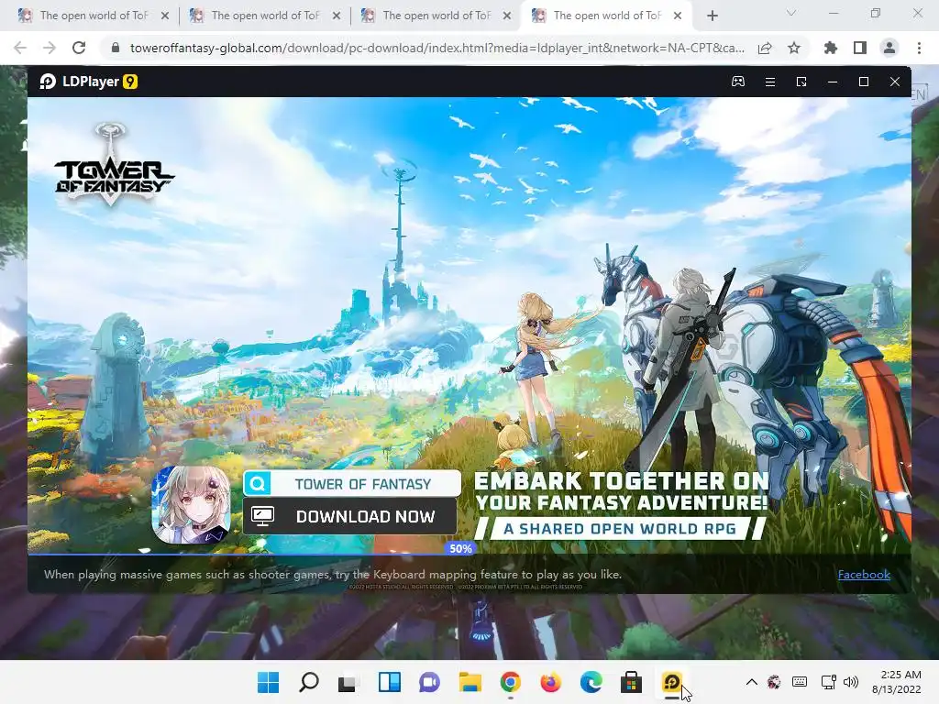Open the volume control in tray
The height and width of the screenshot is (704, 939).
click(850, 682)
